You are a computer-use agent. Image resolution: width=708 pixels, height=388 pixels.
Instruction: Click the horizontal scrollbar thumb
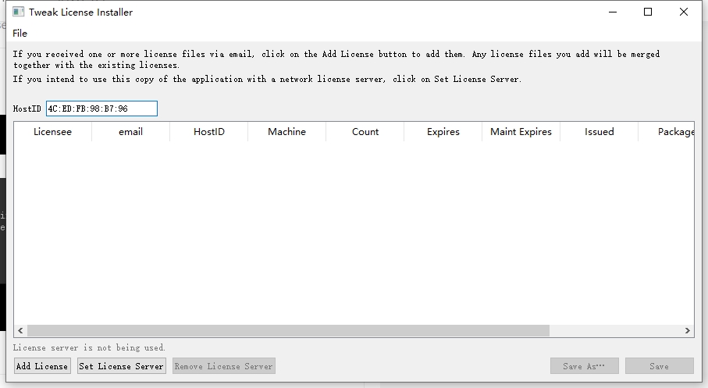point(288,331)
